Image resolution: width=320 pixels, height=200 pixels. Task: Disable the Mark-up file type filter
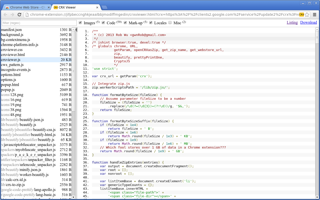(125, 22)
